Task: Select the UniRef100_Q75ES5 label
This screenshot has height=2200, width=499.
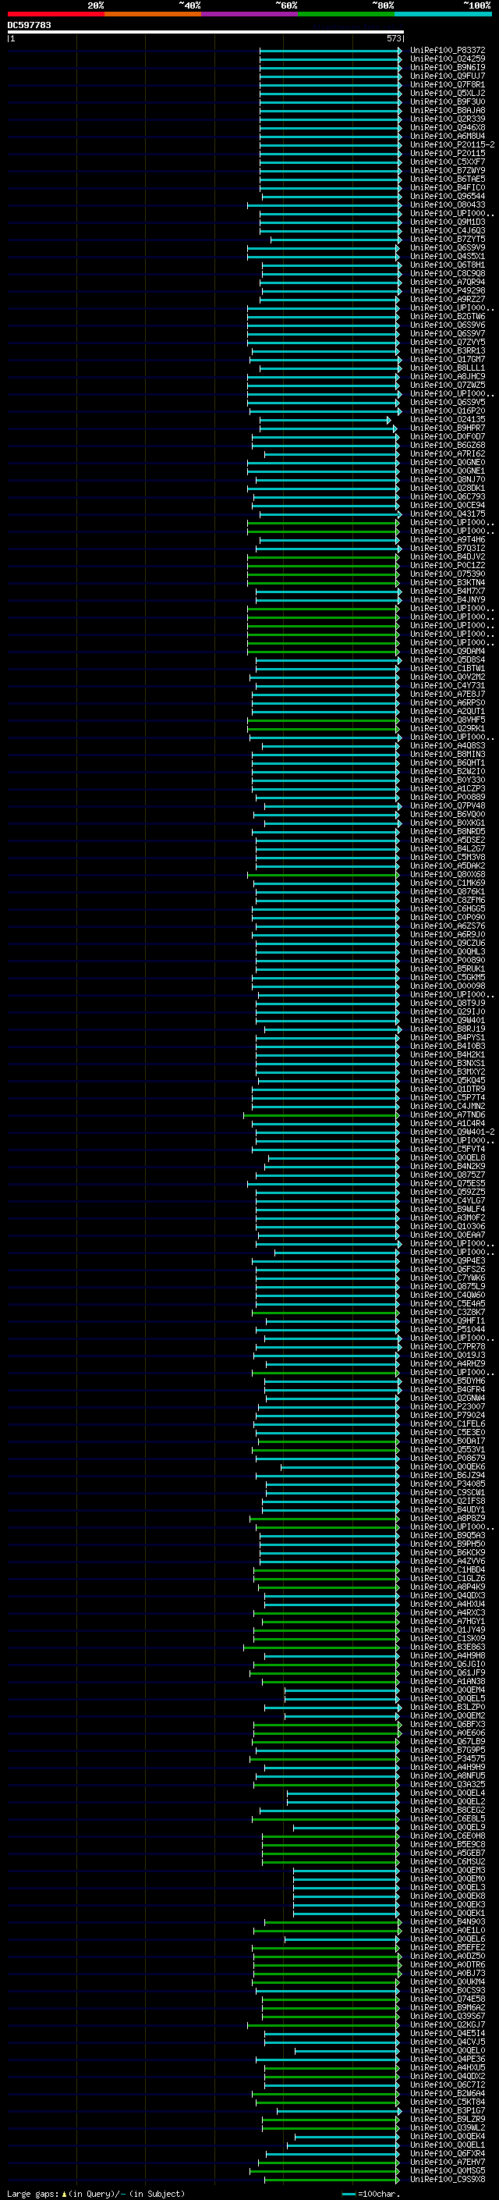Action: click(448, 1184)
